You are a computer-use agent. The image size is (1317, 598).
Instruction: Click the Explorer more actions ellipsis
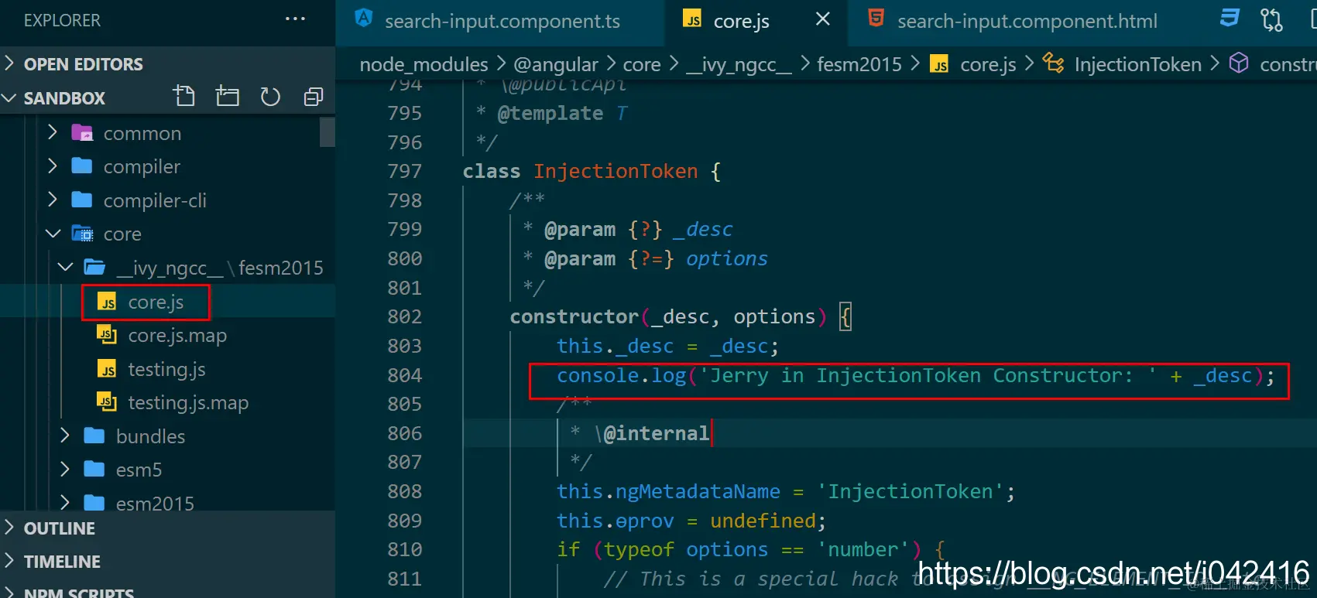[295, 19]
